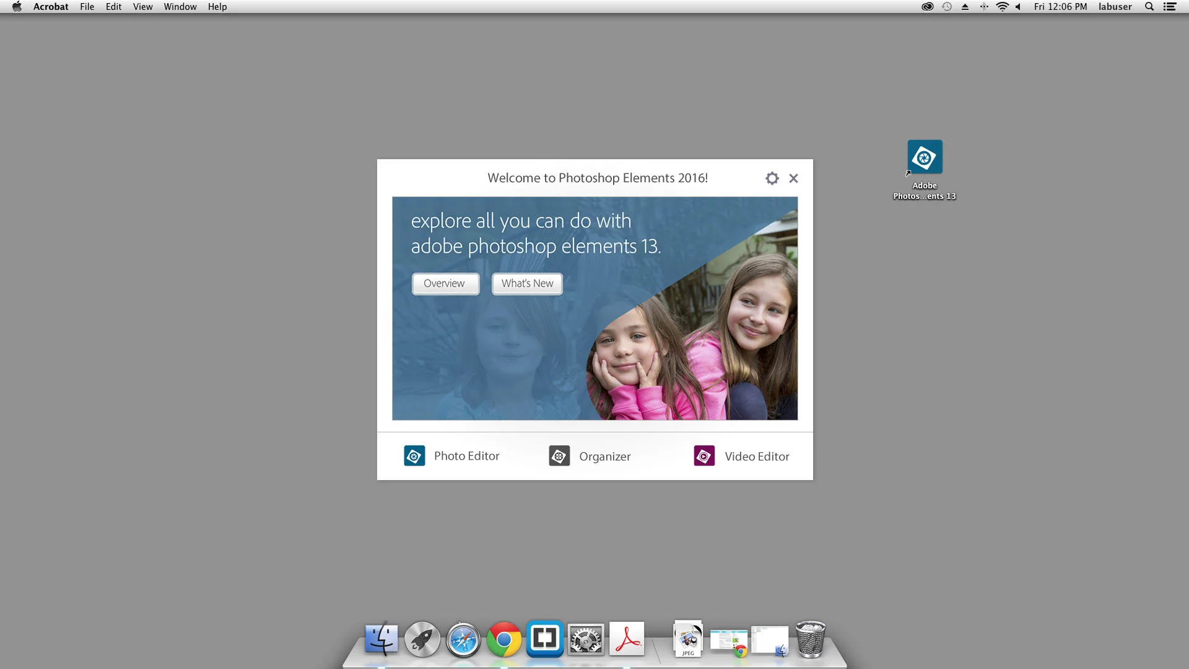Open Finder from the Dock

381,639
